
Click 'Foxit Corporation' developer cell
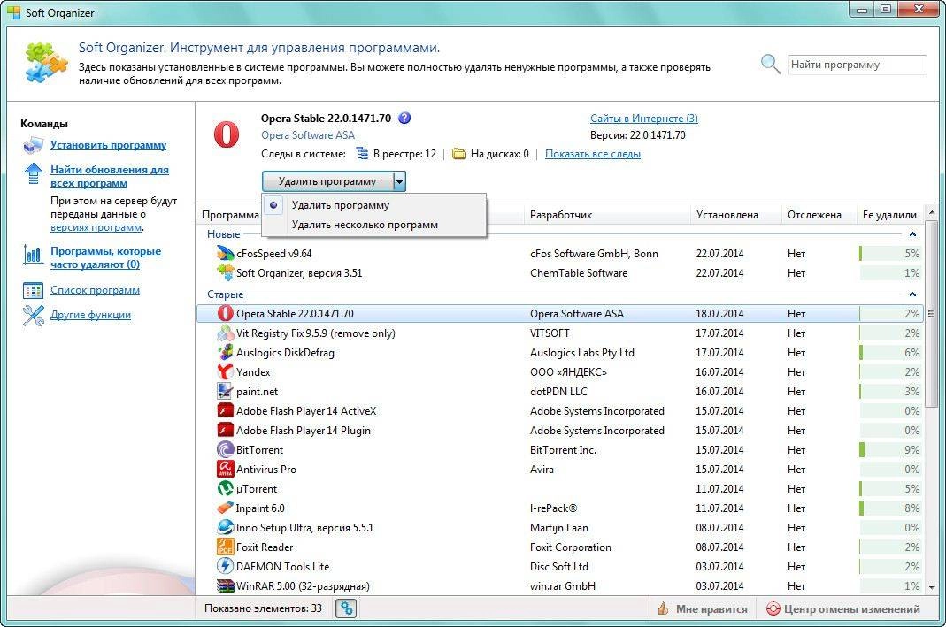pyautogui.click(x=570, y=547)
